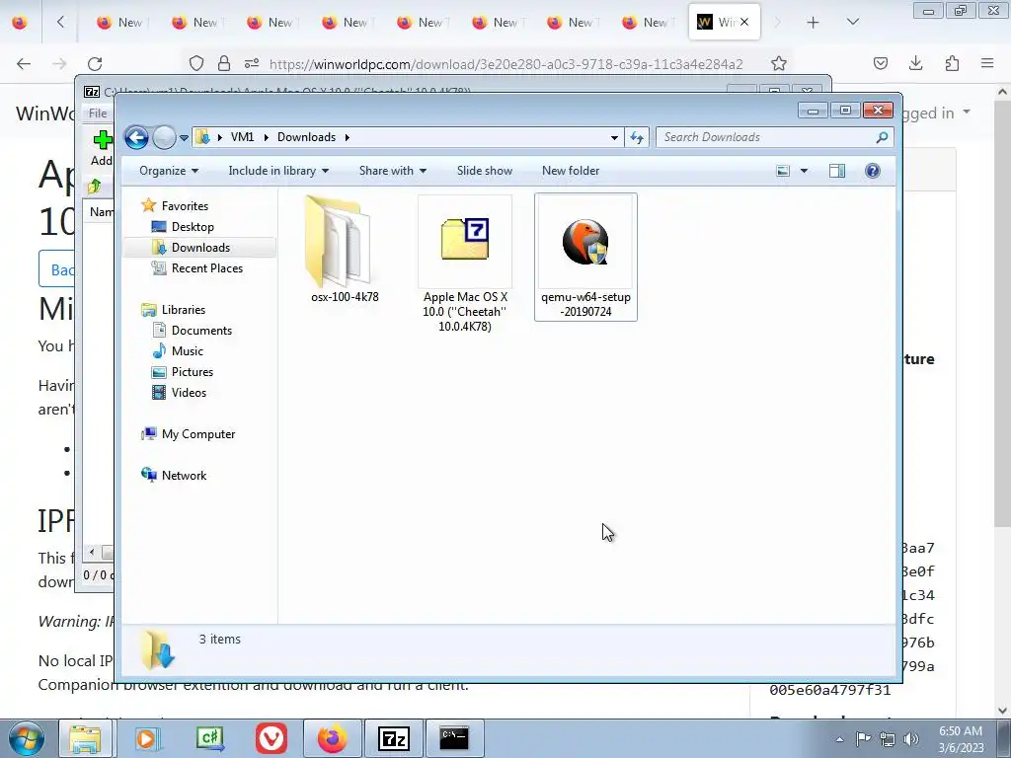Select Favorites in the navigation pane
The height and width of the screenshot is (758, 1011).
[x=185, y=206]
